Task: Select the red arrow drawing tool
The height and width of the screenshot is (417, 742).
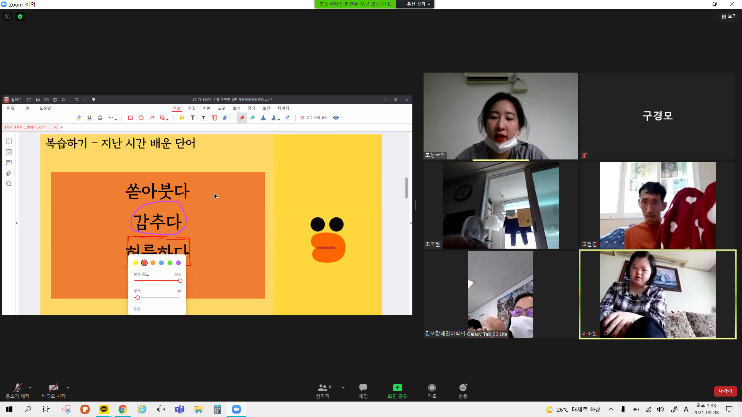Action: (x=152, y=118)
